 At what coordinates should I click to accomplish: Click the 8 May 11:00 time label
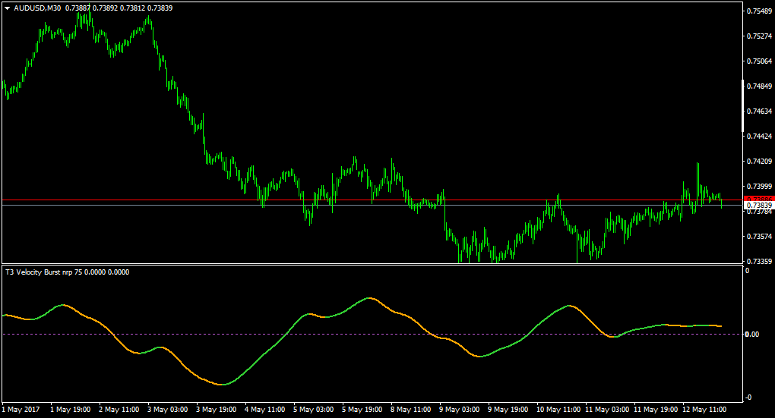411,409
